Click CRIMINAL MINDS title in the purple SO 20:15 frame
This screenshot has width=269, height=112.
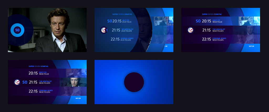tap(219, 38)
